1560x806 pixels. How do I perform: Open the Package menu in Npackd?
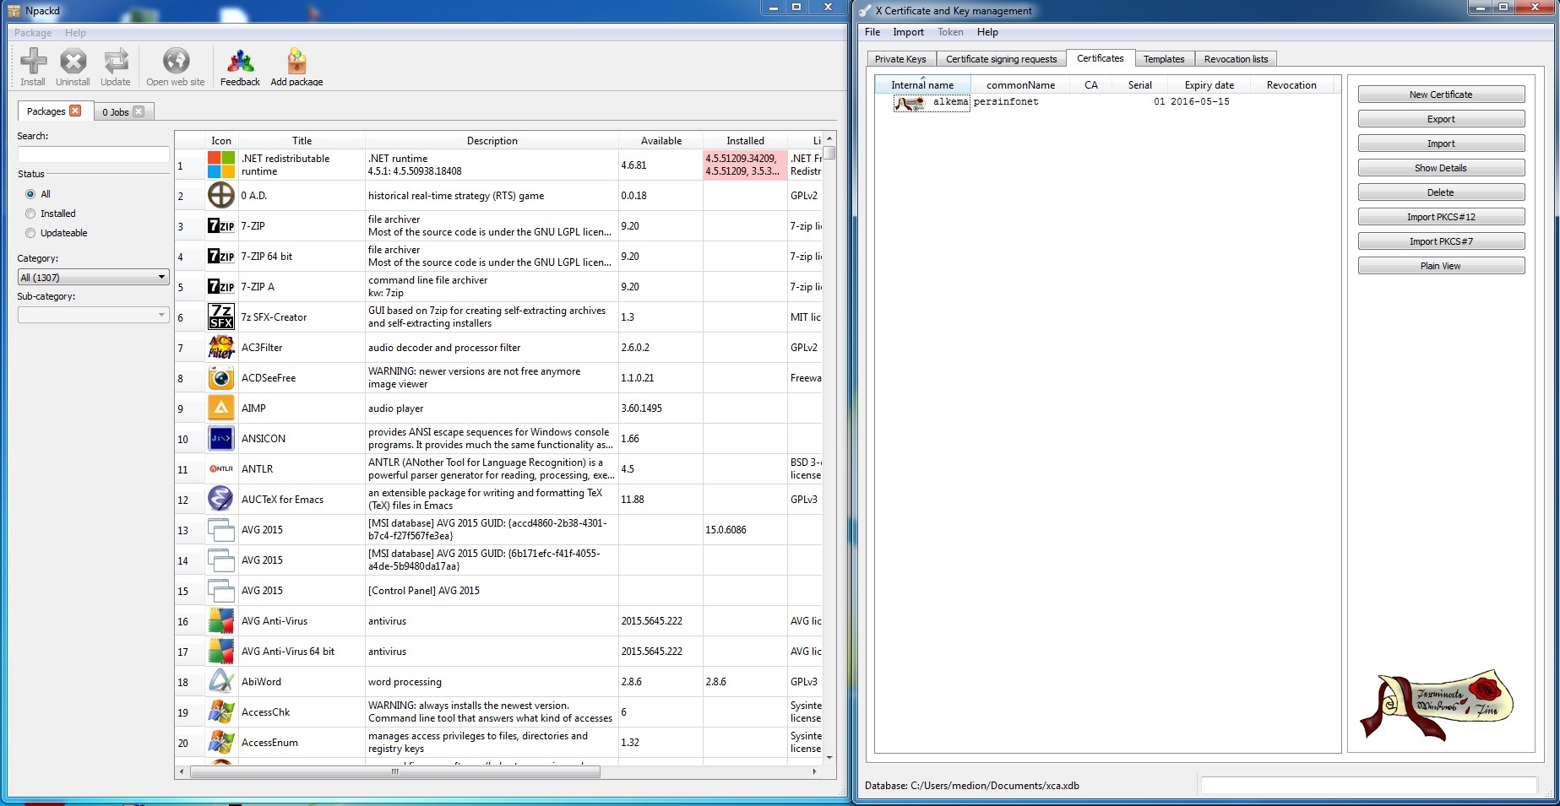pyautogui.click(x=33, y=33)
